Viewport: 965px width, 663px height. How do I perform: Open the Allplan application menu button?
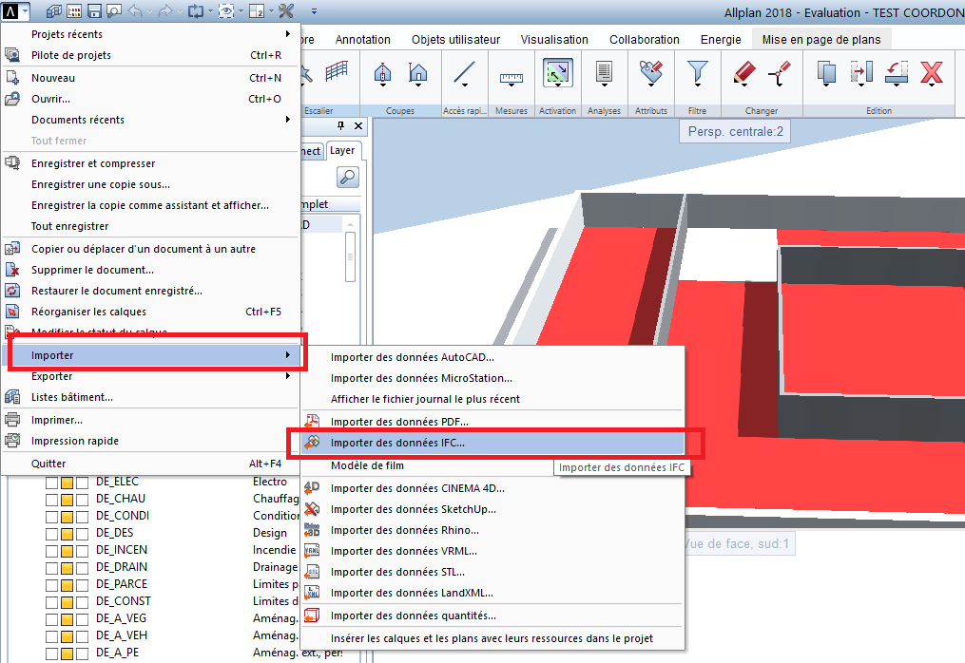coord(15,10)
